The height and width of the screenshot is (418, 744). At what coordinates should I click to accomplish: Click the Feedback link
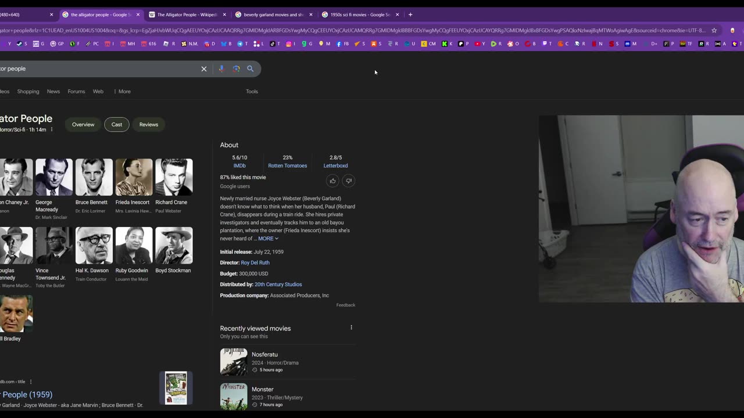(x=345, y=305)
